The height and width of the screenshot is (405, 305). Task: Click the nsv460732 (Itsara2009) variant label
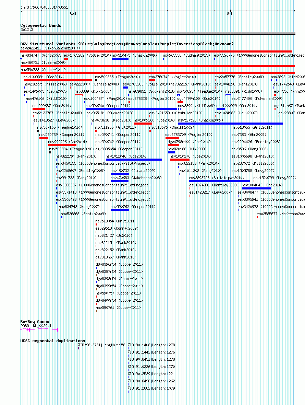tap(133, 171)
